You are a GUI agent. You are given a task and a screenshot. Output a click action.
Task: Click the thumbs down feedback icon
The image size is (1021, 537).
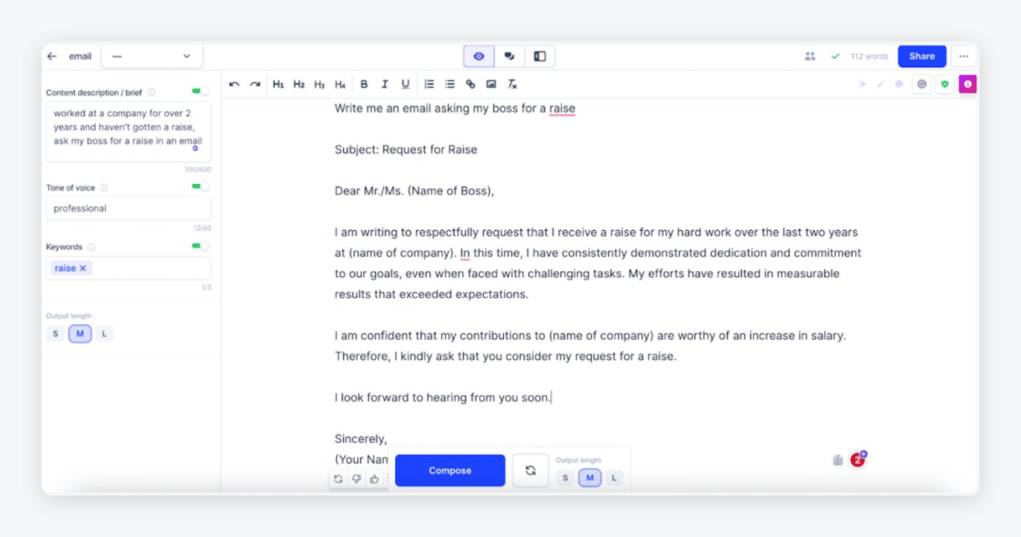tap(356, 479)
